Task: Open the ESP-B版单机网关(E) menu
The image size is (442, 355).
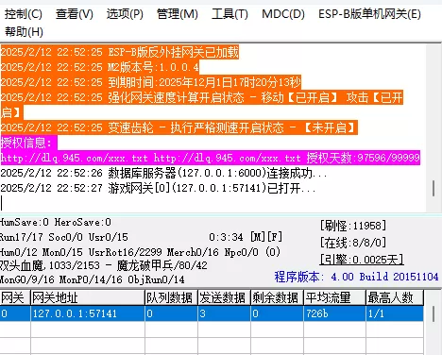Action: (x=369, y=14)
